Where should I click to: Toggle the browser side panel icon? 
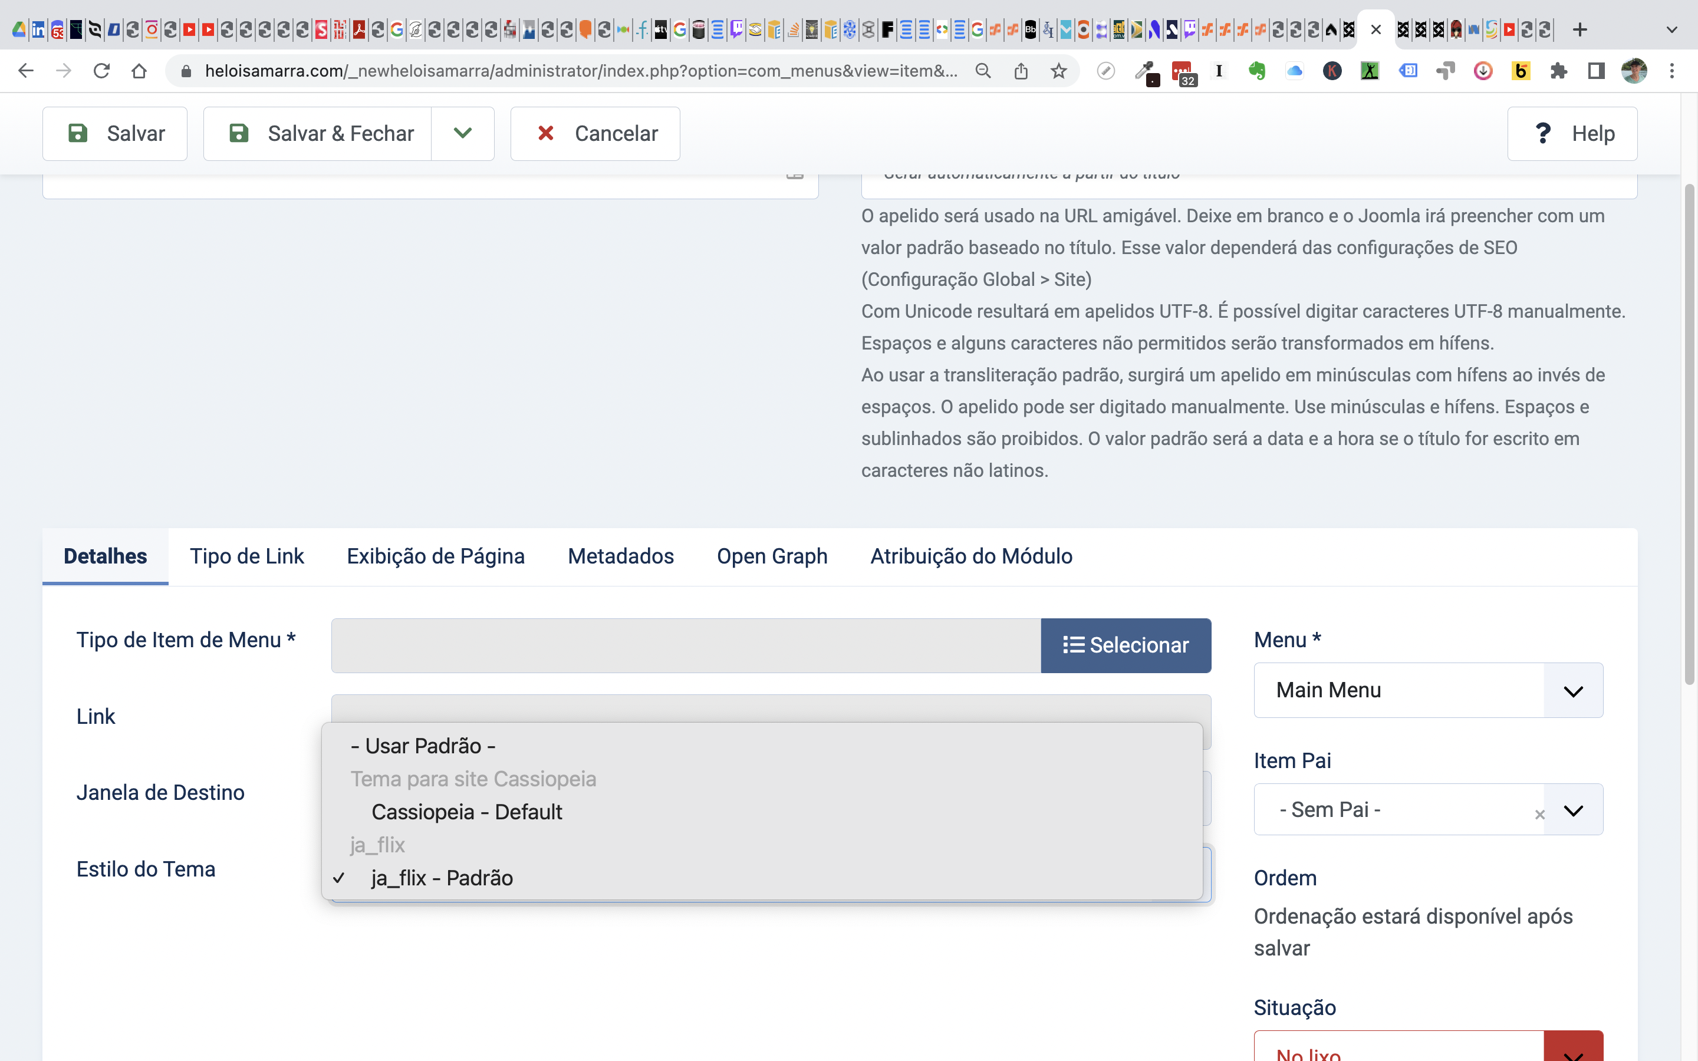coord(1596,71)
